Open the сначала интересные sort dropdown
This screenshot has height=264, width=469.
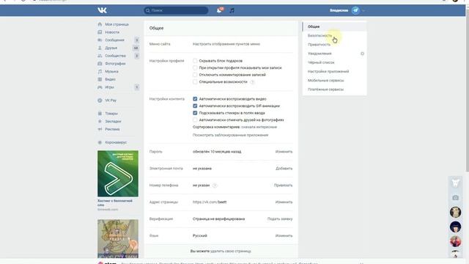coord(259,127)
